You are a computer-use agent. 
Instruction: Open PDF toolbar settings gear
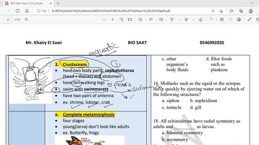pos(257,20)
